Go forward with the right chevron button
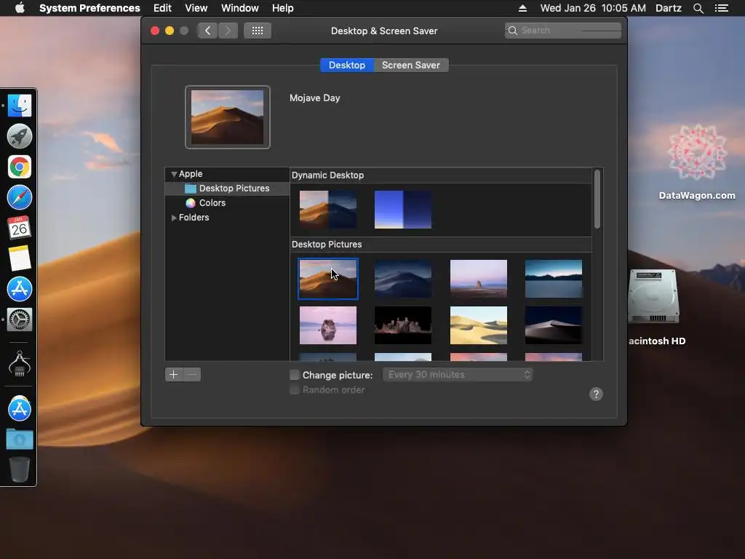The image size is (745, 559). click(228, 31)
